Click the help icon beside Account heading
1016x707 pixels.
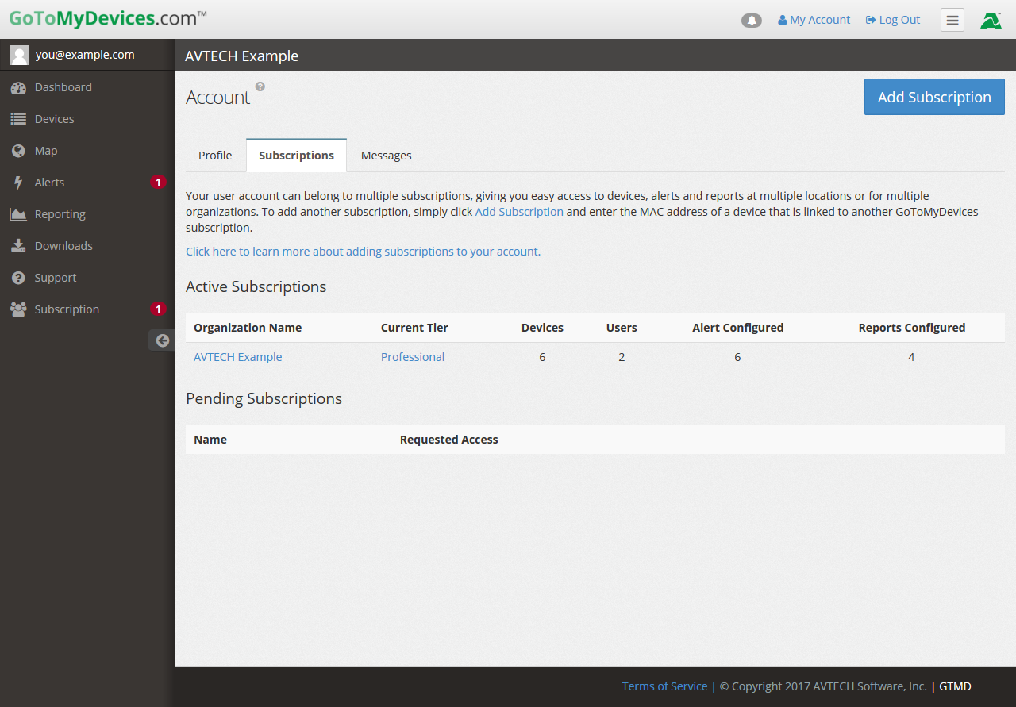tap(260, 86)
